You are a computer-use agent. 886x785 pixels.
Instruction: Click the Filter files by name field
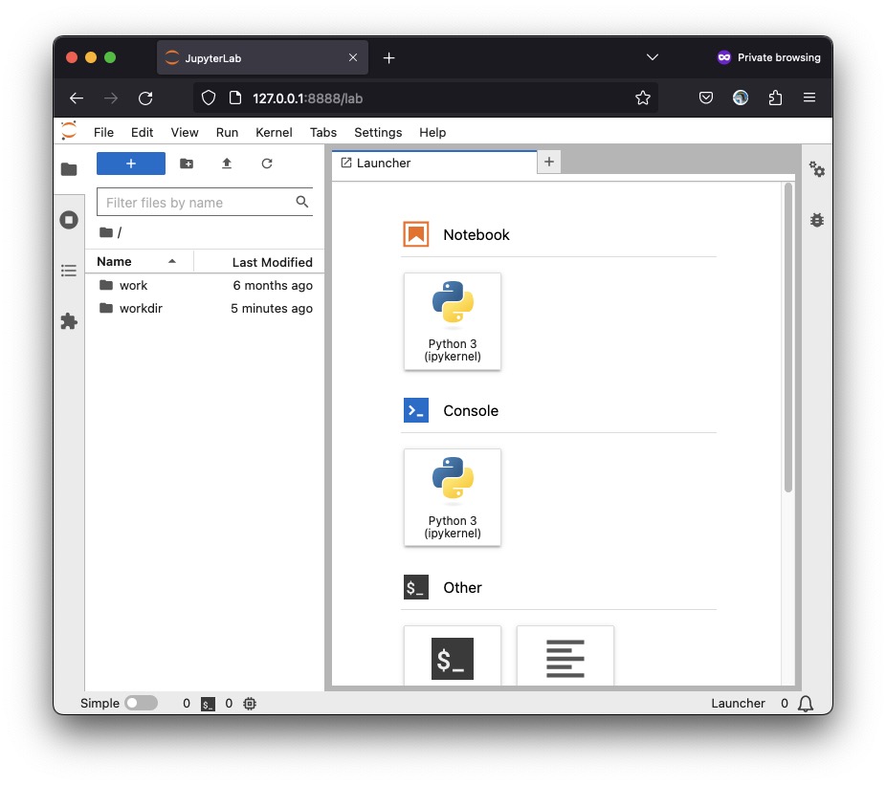pos(196,203)
